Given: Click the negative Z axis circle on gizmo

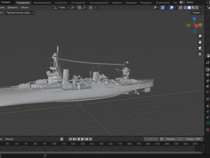Looking at the screenshot, I should click(x=194, y=31).
